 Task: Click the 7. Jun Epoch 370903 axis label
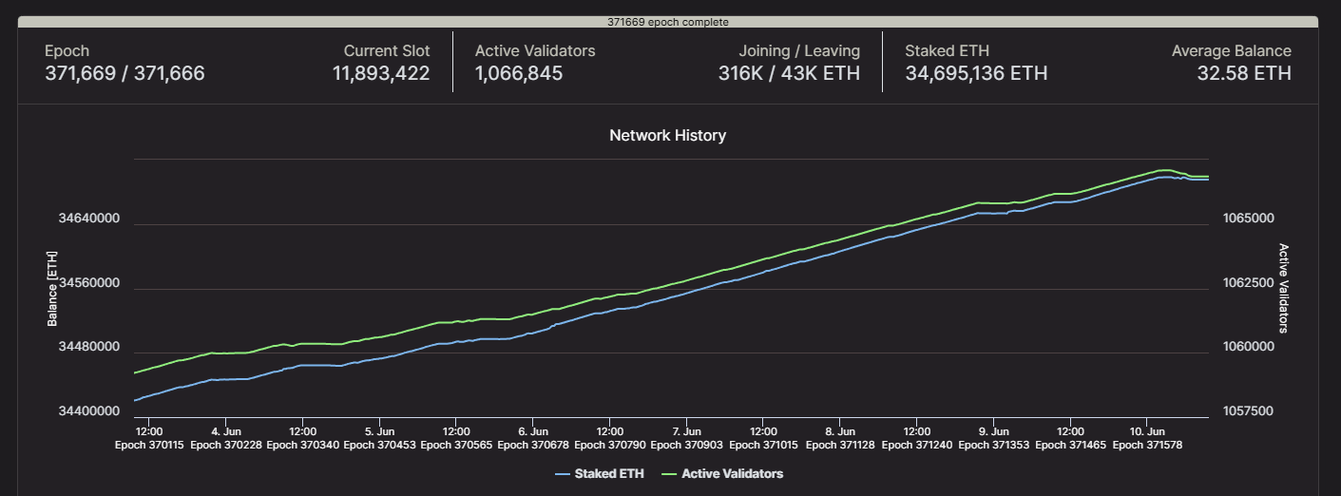click(x=687, y=437)
